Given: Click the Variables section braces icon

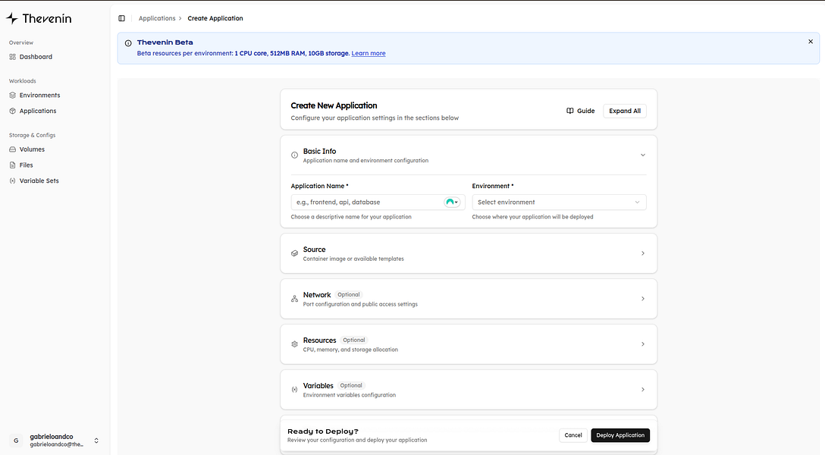Looking at the screenshot, I should click(x=294, y=390).
